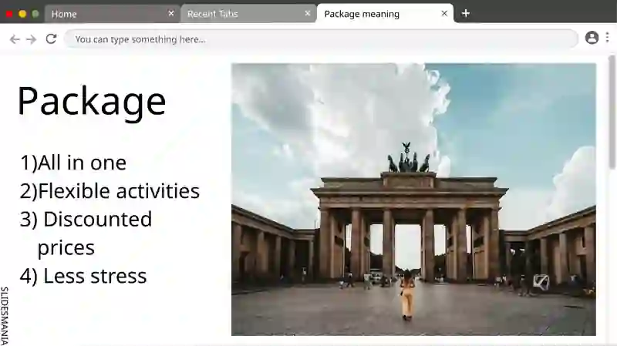This screenshot has width=617, height=346.
Task: Click the Brandenburg Gate photo
Action: click(x=413, y=200)
